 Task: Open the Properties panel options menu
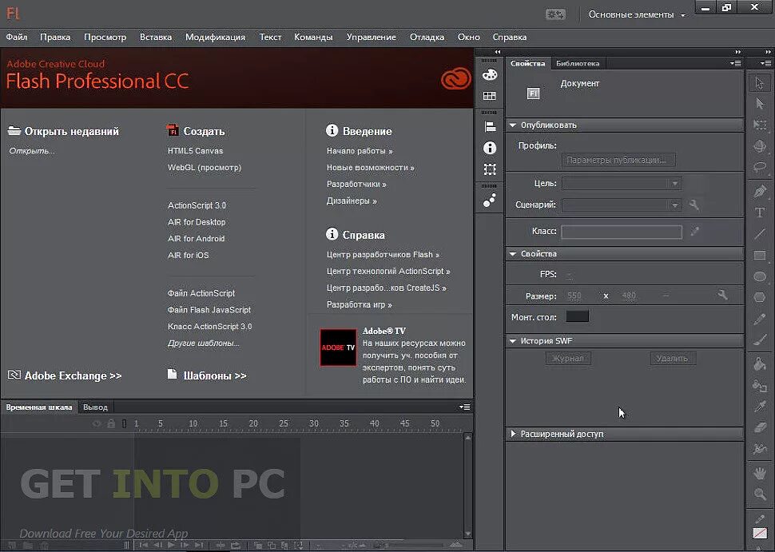click(736, 63)
